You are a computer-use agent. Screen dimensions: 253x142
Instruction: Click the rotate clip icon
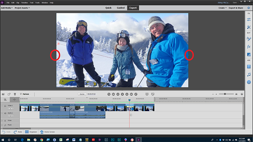pyautogui.click(x=9, y=94)
